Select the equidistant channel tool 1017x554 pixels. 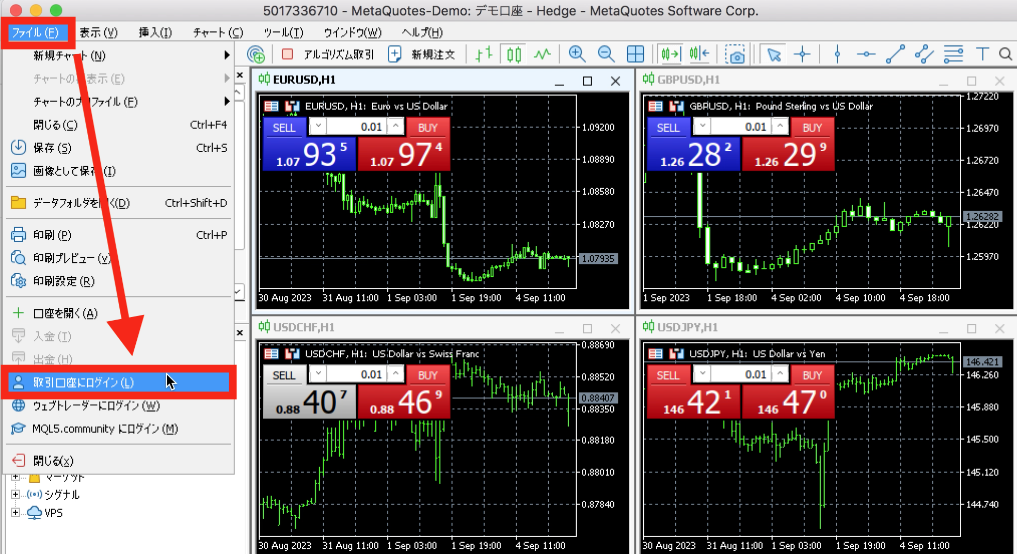click(x=924, y=54)
